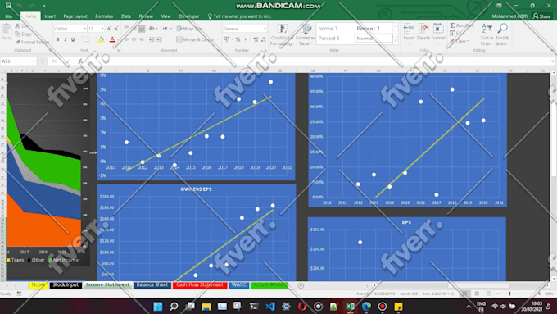Decrease decimal places in Number group
The width and height of the screenshot is (557, 314).
(263, 39)
